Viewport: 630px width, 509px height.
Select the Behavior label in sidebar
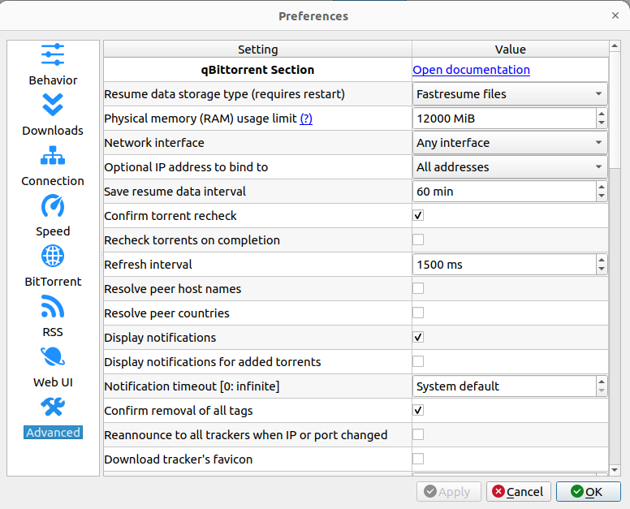pyautogui.click(x=53, y=80)
